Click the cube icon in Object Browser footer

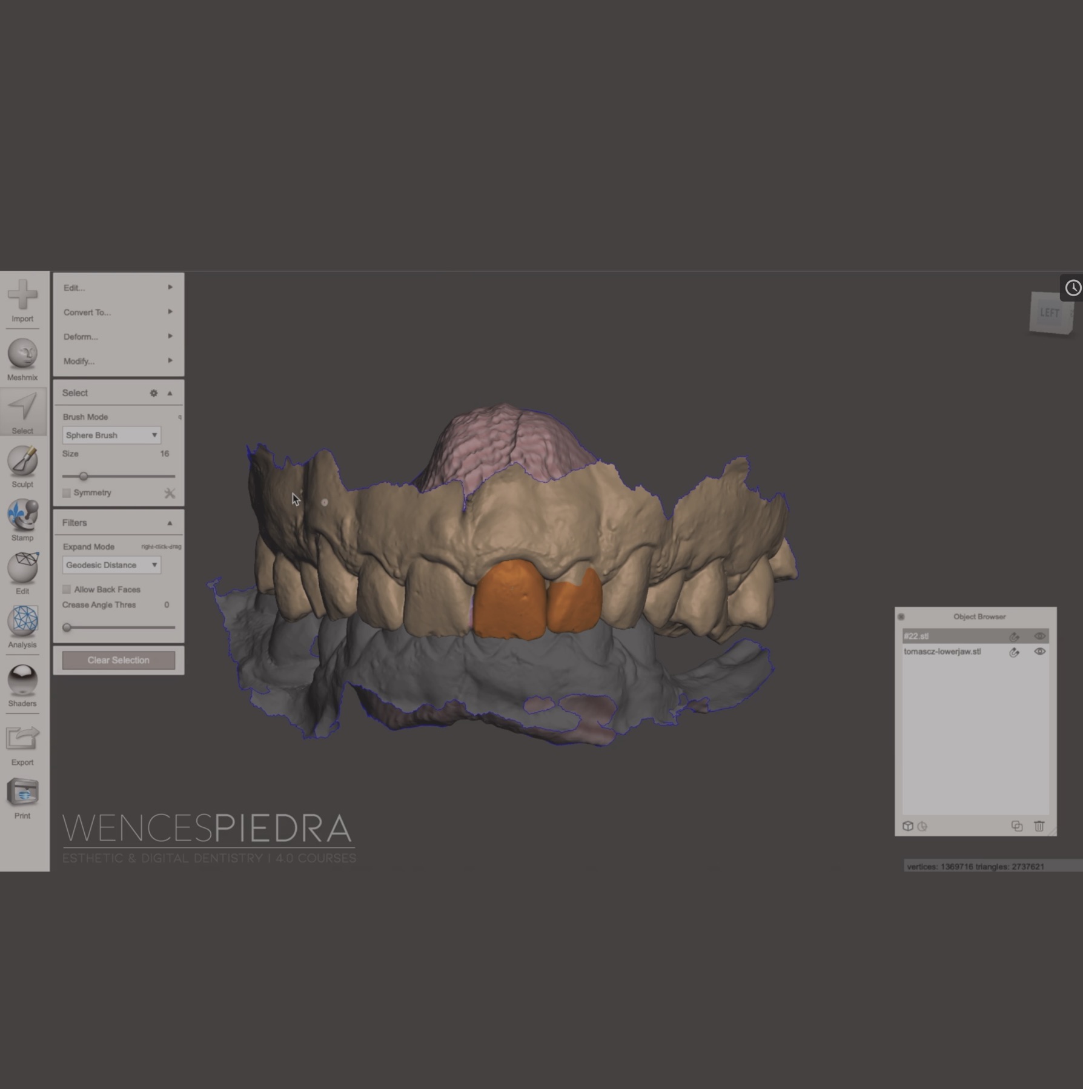click(x=907, y=826)
